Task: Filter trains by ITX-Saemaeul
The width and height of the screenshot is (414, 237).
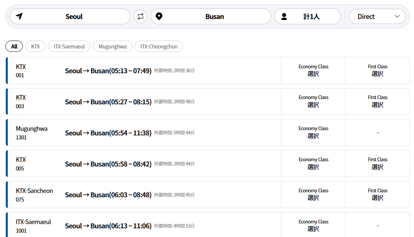Action: click(x=69, y=46)
